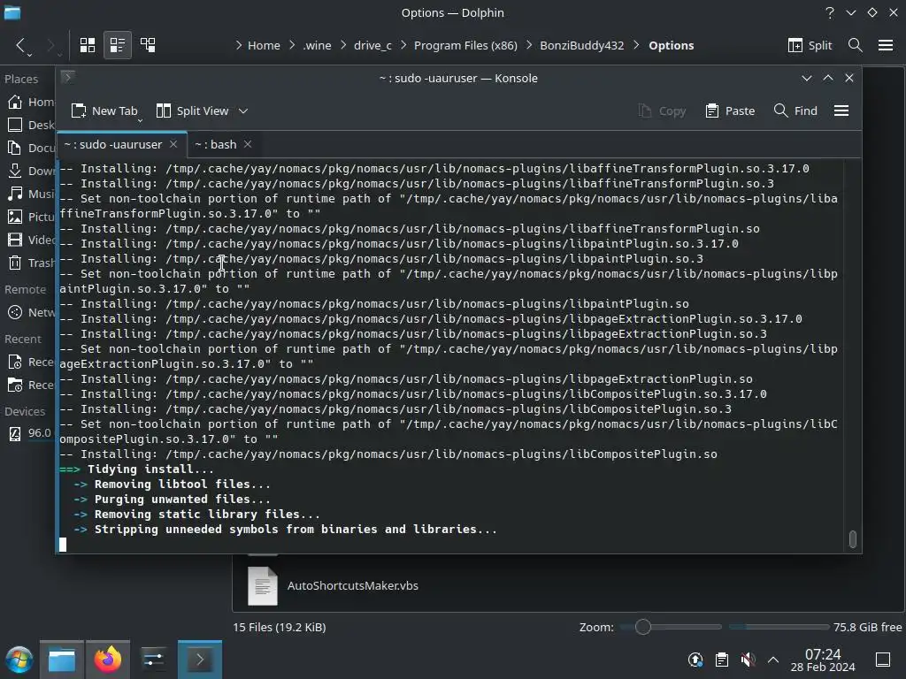Click Konsole terminal scrollbar handle
Image resolution: width=906 pixels, height=679 pixels.
[x=853, y=538]
